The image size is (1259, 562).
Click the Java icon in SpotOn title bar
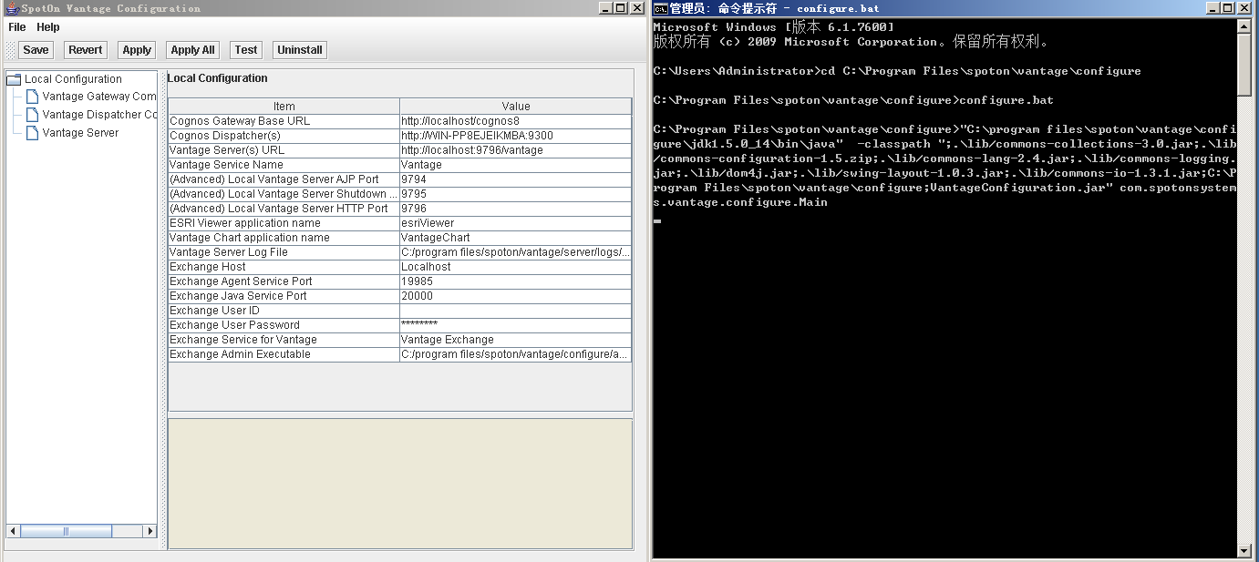[12, 8]
